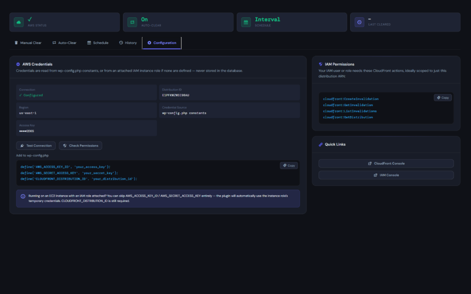Click the calendar icon on Schedule tab
The width and height of the screenshot is (471, 294).
tap(89, 43)
